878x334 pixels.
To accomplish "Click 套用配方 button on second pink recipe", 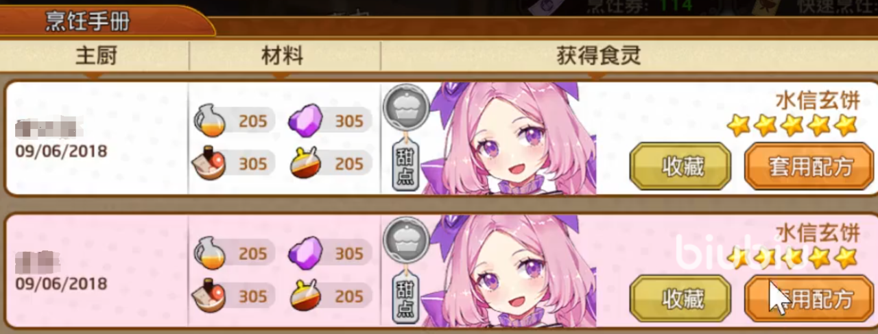I will tap(809, 298).
